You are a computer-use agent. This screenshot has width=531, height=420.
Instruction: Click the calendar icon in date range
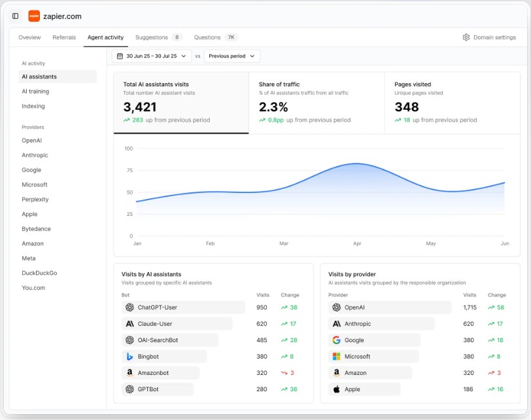coord(120,56)
